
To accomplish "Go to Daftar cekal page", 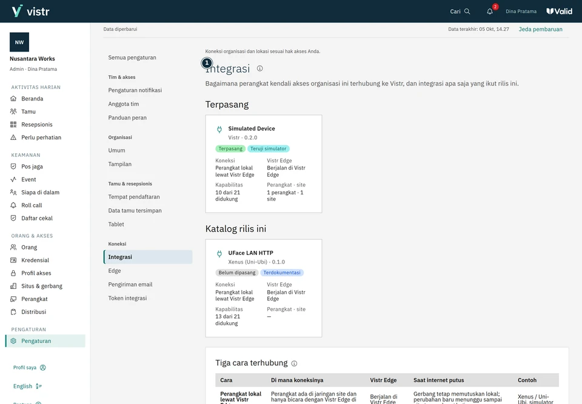I will point(37,219).
